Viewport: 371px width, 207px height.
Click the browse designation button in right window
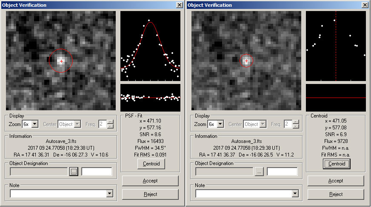pyautogui.click(x=260, y=172)
